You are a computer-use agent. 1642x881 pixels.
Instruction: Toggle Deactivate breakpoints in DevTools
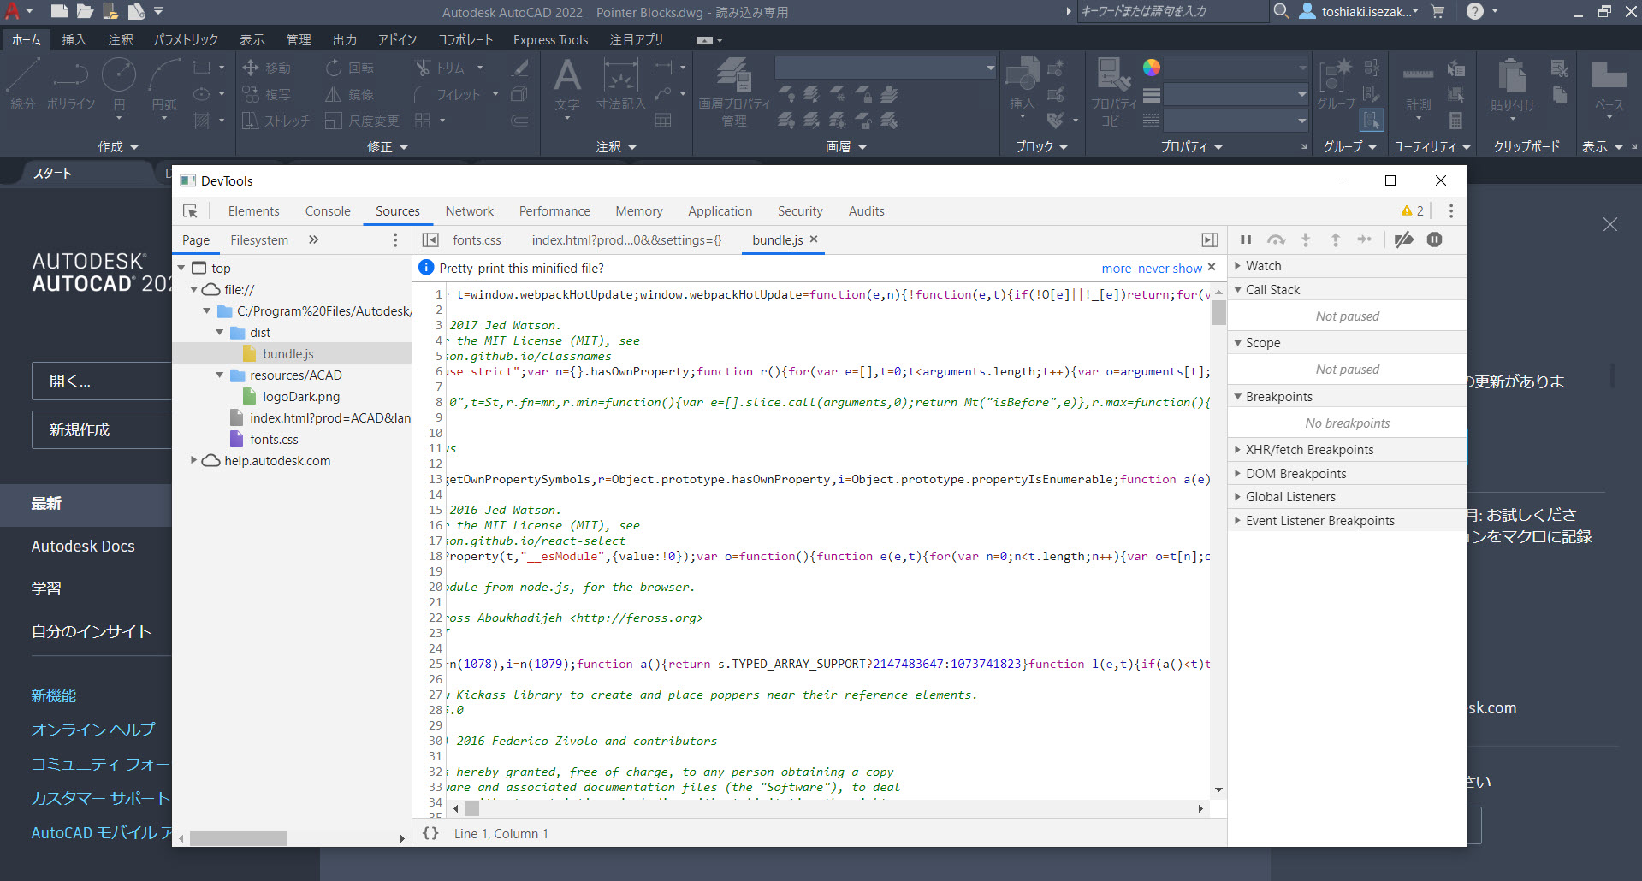(1403, 240)
